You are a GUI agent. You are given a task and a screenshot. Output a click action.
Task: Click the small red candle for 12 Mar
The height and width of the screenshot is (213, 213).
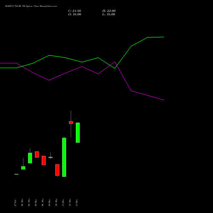(71, 123)
